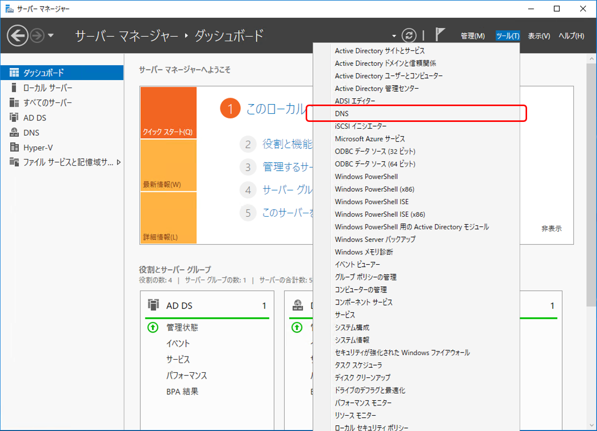Click 管理状態 in AD DS tile
597x431 pixels.
(x=182, y=327)
